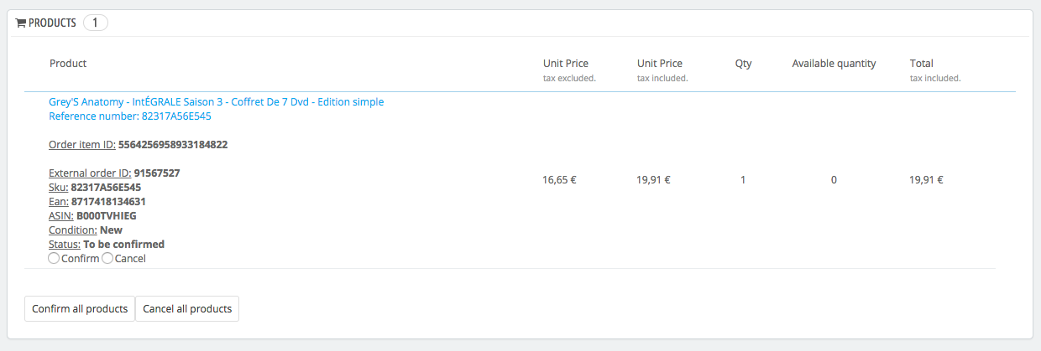Viewport: 1041px width, 351px height.
Task: Open the Grey's Anatomy product link
Action: (217, 102)
